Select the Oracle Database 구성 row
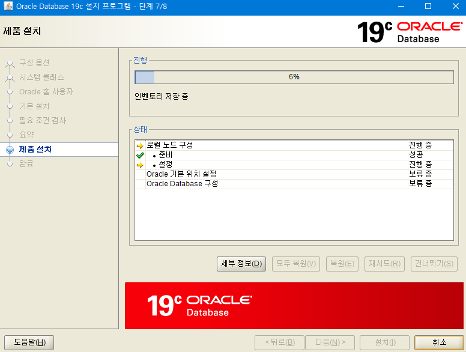The height and width of the screenshot is (352, 466). [x=294, y=184]
